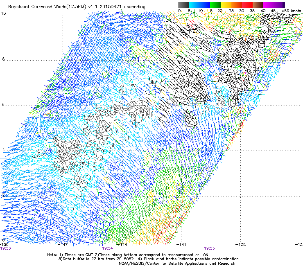
Task: Click the '30' label under the color bar
Action: point(242,11)
